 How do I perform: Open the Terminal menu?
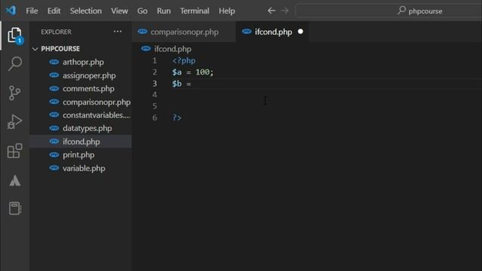point(194,11)
